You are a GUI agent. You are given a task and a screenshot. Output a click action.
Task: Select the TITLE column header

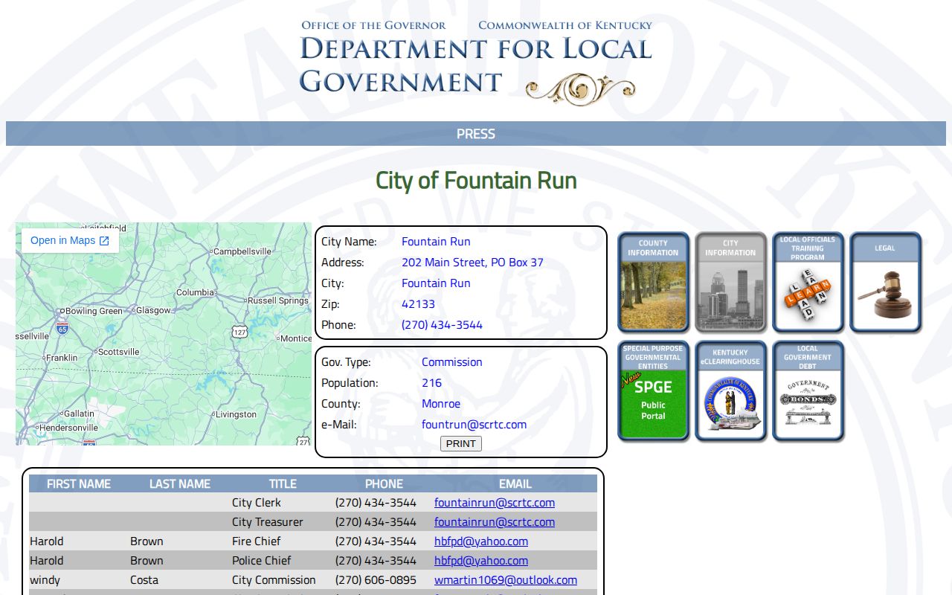pyautogui.click(x=283, y=483)
